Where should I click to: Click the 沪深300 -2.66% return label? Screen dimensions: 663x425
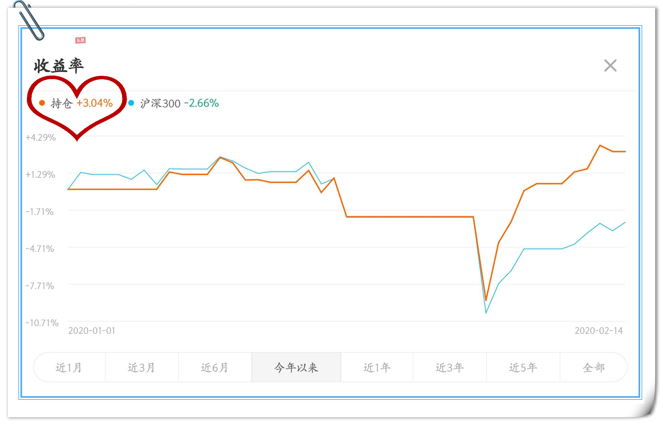pos(179,103)
